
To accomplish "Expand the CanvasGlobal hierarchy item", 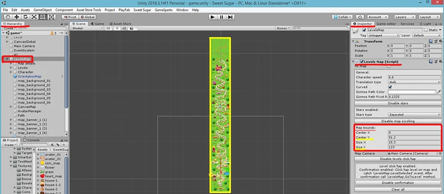I will coord(11,42).
